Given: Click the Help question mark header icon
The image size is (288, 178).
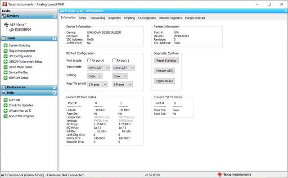Looking at the screenshot, I should [4, 93].
